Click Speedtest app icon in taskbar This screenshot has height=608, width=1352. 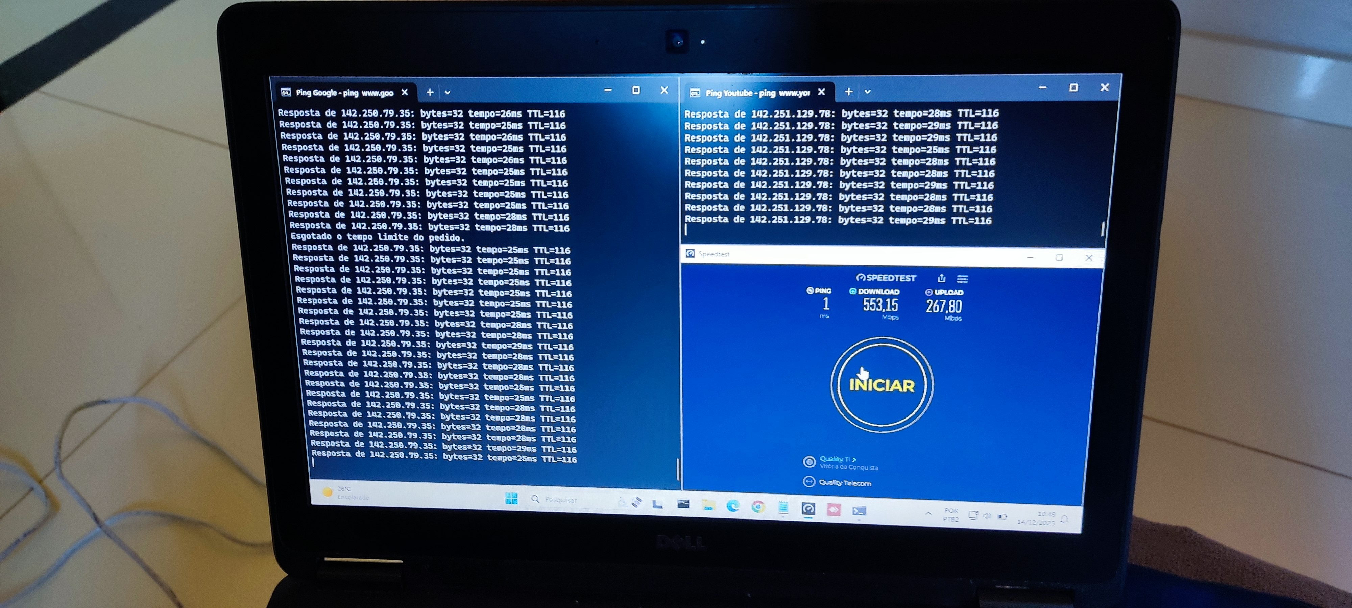tap(808, 509)
